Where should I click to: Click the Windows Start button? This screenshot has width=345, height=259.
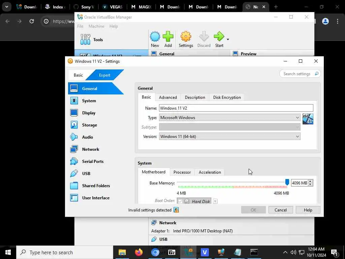8,252
